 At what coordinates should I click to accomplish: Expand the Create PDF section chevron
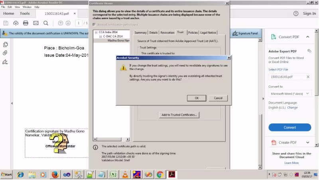(307, 143)
